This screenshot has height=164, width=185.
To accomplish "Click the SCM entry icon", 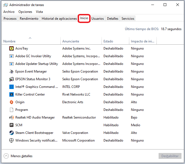I will coord(12,125).
